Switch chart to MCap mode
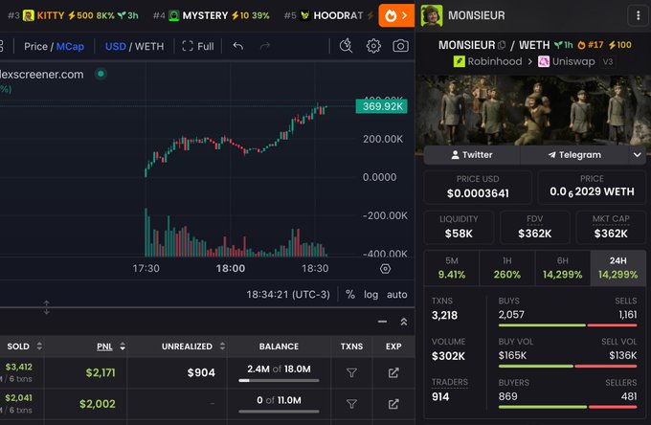Viewport: 651px width, 425px height. click(x=70, y=46)
